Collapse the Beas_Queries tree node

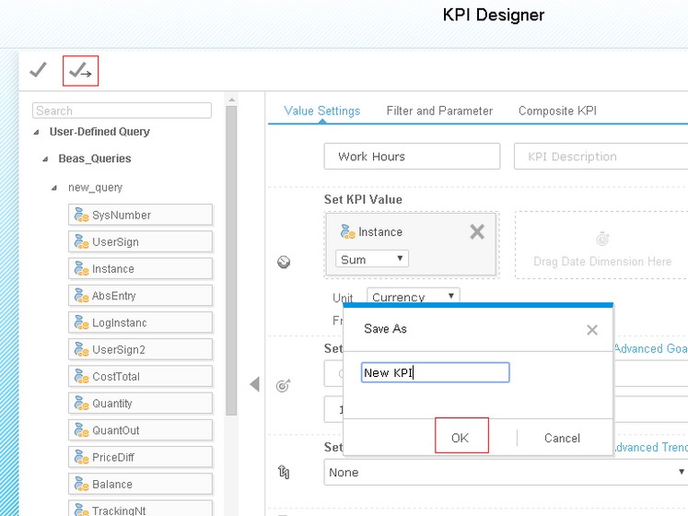[x=45, y=159]
